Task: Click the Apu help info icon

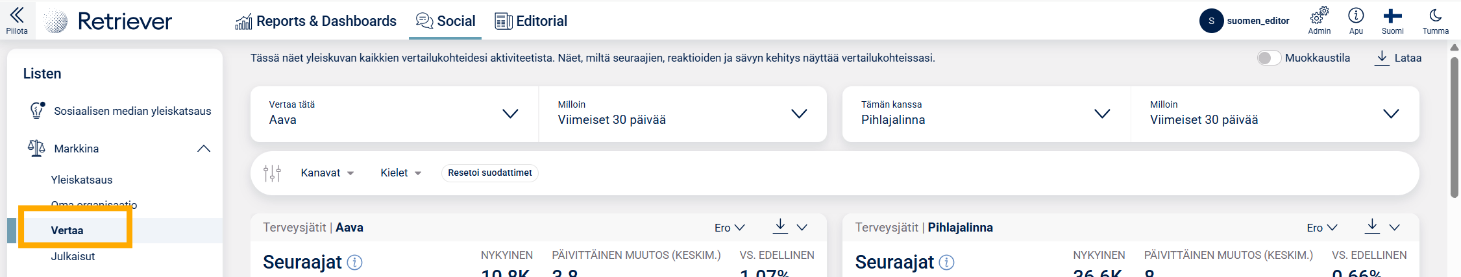Action: pos(1356,16)
